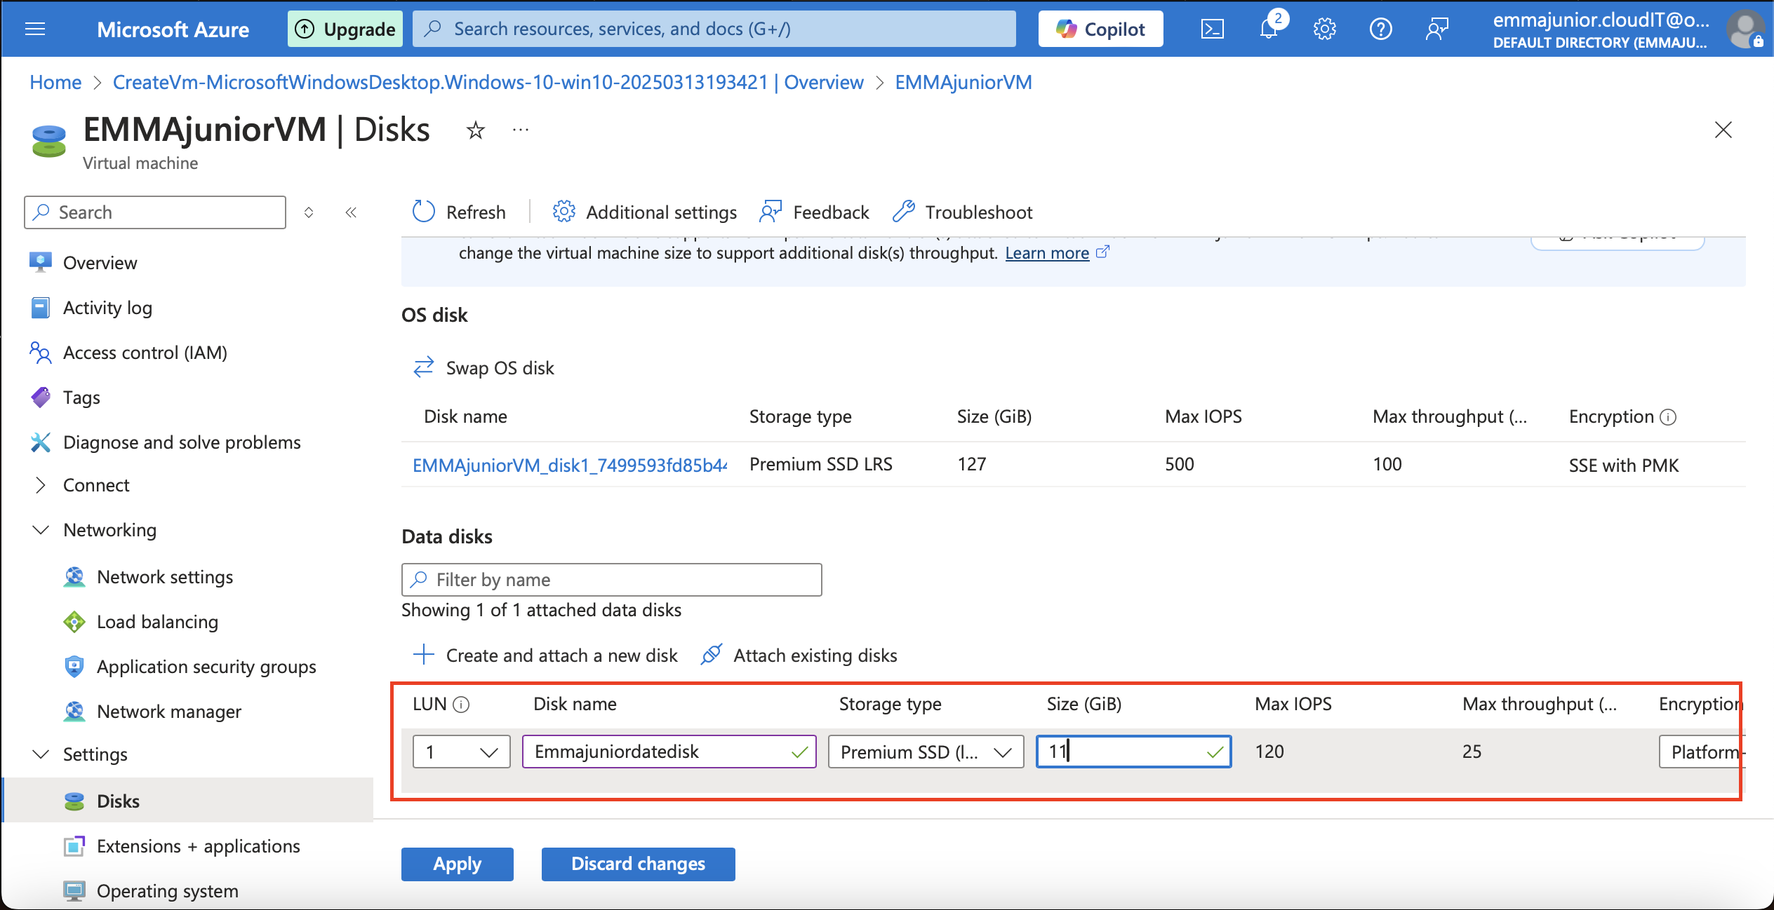The image size is (1774, 910).
Task: Open Additional settings from toolbar
Action: (644, 212)
